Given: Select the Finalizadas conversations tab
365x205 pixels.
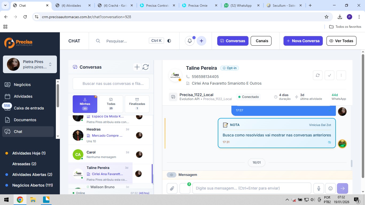Looking at the screenshot, I should point(137,104).
